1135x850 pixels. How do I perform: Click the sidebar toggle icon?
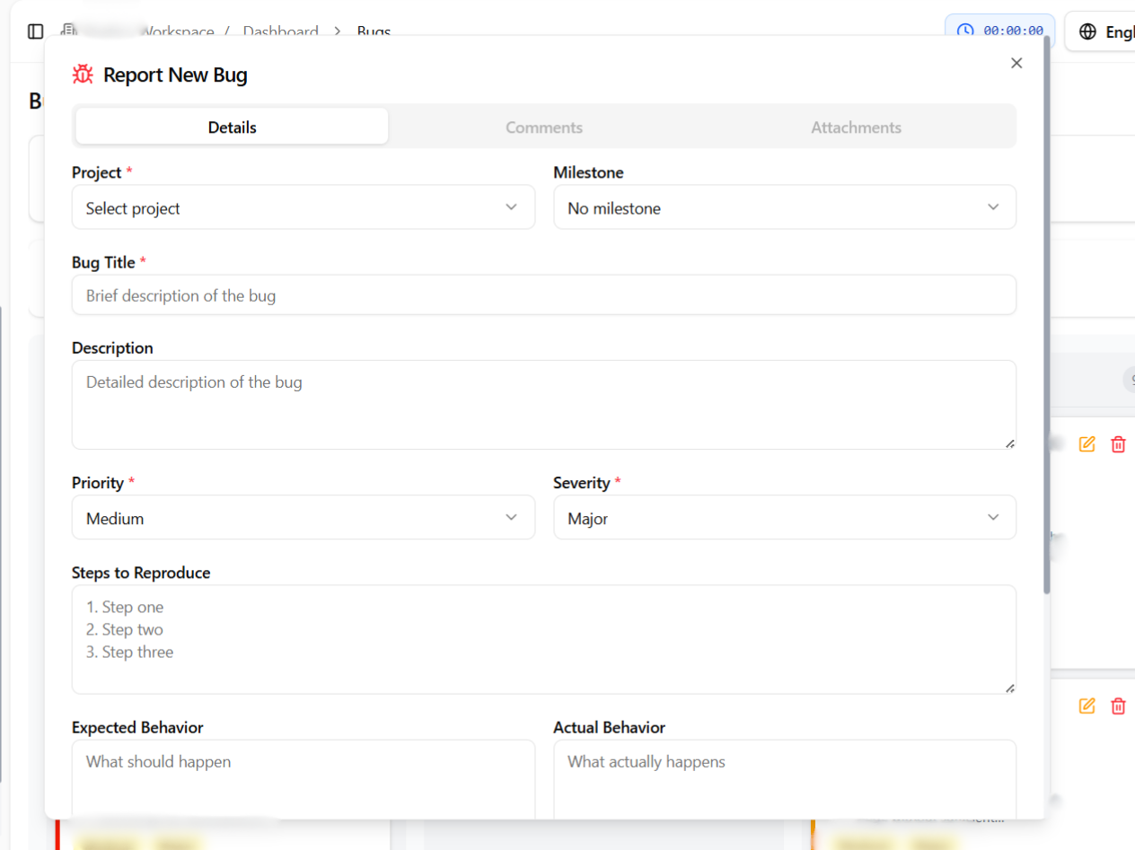coord(36,31)
